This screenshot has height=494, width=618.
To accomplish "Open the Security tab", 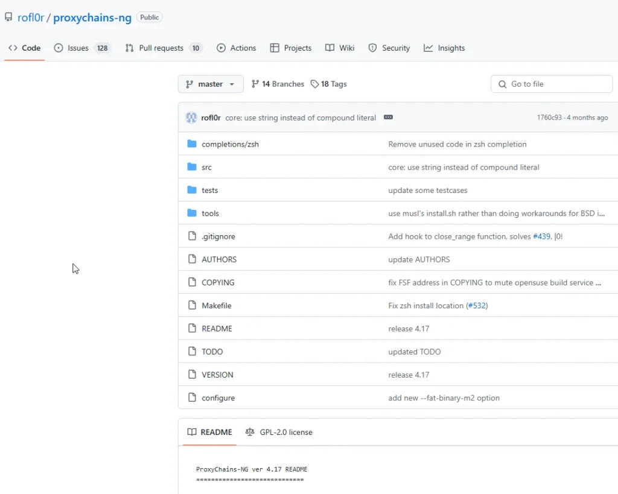I will pyautogui.click(x=389, y=48).
